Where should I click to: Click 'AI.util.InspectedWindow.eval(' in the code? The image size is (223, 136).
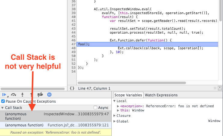(123, 9)
